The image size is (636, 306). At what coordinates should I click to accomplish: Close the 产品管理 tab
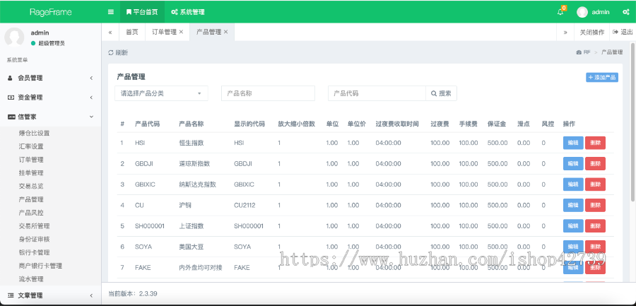[225, 32]
